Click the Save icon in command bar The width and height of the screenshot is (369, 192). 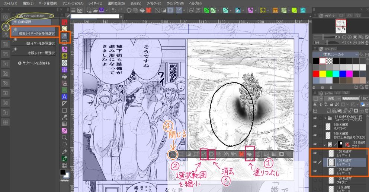(102, 10)
